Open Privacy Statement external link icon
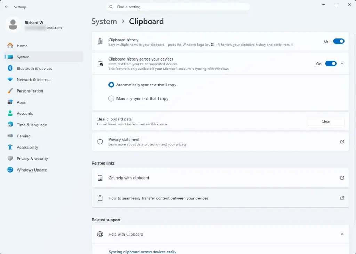 (x=342, y=142)
